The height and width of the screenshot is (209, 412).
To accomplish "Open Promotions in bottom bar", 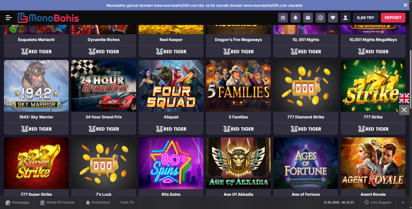I will 98,203.
